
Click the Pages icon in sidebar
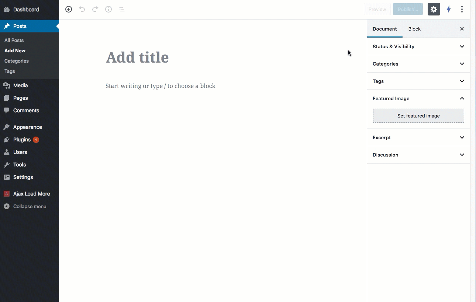point(7,98)
